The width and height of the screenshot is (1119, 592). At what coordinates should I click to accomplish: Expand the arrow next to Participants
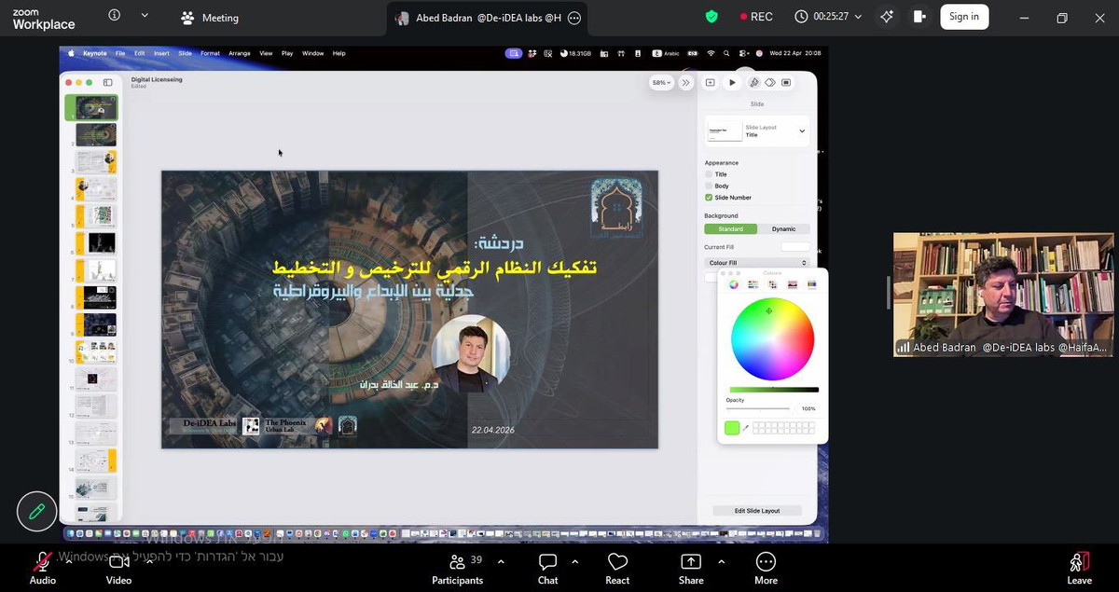pyautogui.click(x=501, y=562)
